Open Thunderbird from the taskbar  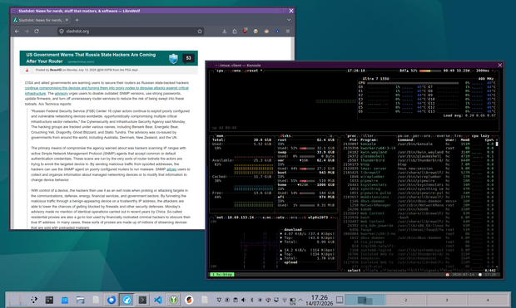(x=112, y=300)
